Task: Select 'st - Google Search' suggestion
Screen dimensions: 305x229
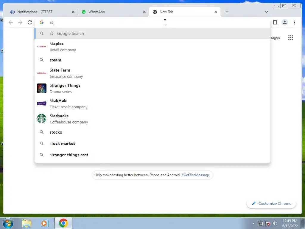Action: click(x=152, y=33)
